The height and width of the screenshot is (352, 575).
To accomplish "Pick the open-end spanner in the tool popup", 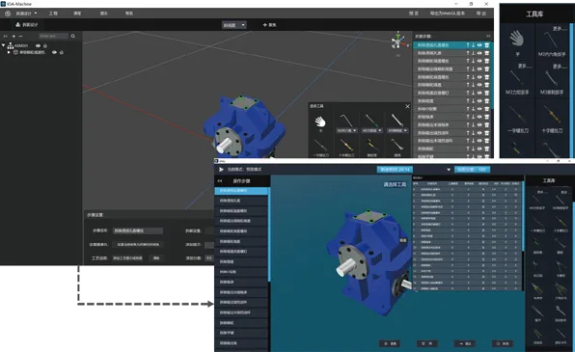I will click(397, 121).
